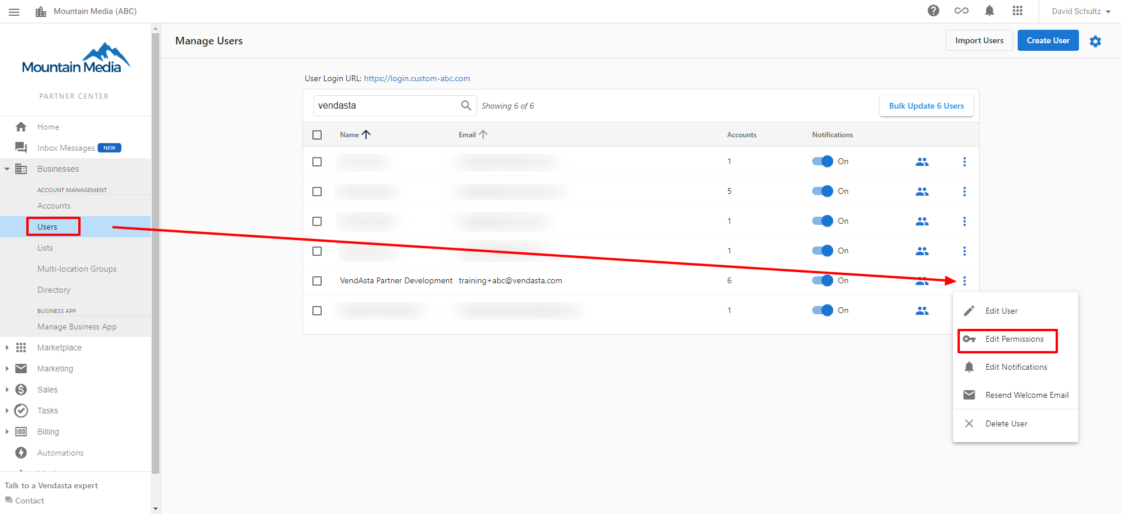Collapse the Businesses section arrow
This screenshot has width=1121, height=514.
click(x=7, y=169)
